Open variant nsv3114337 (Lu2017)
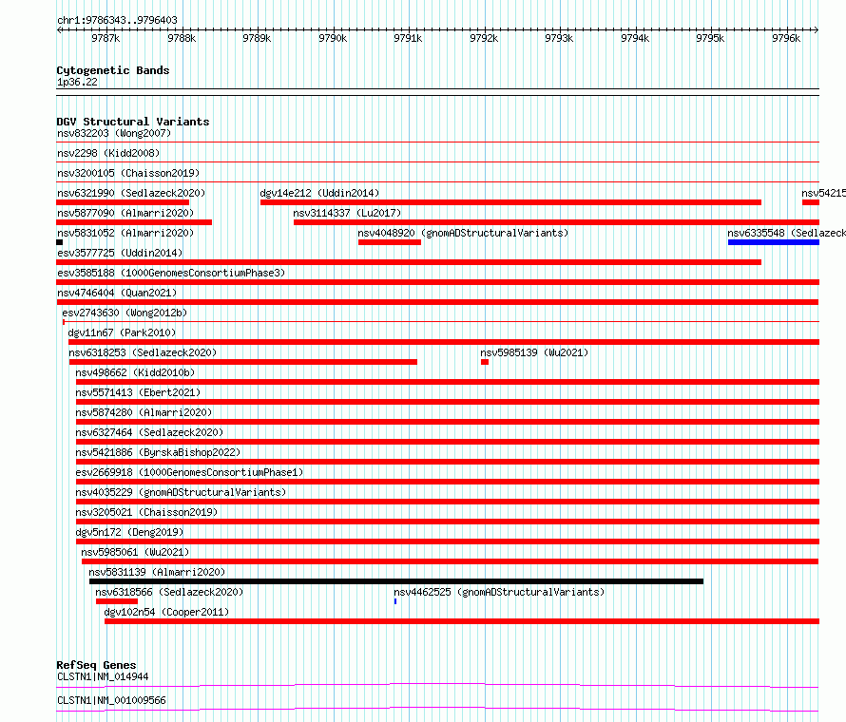Image resolution: width=846 pixels, height=722 pixels. coord(347,213)
